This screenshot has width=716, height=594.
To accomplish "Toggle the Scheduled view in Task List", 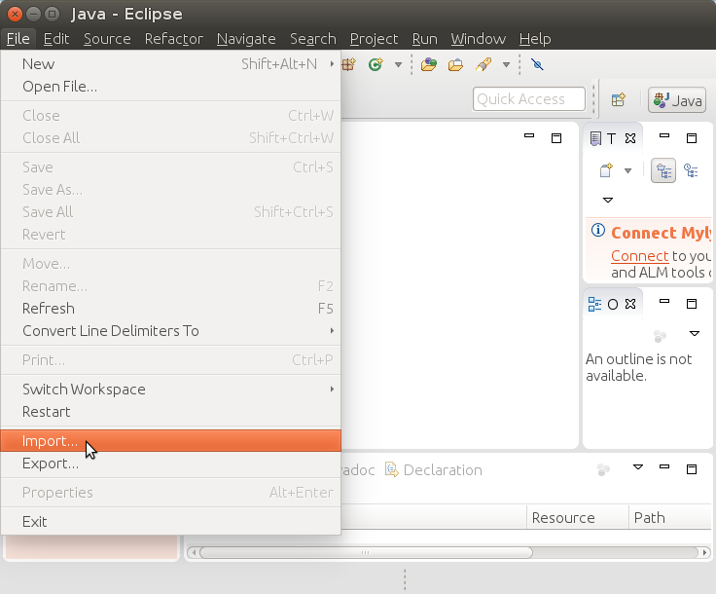I will pyautogui.click(x=691, y=171).
